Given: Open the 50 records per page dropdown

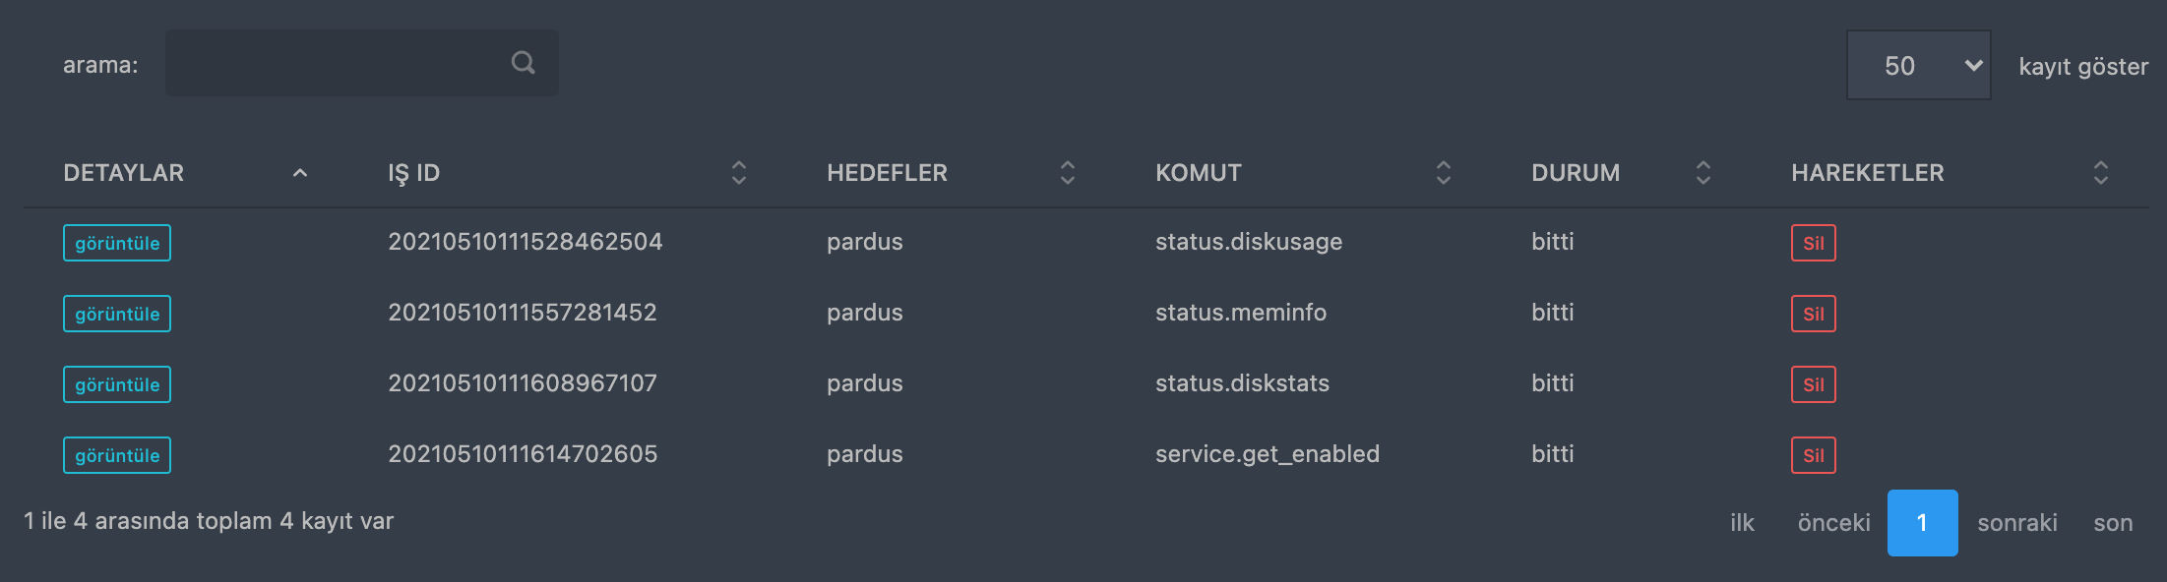Looking at the screenshot, I should pyautogui.click(x=1919, y=65).
